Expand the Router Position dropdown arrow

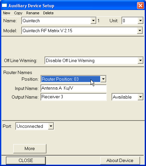pyautogui.click(x=103, y=79)
